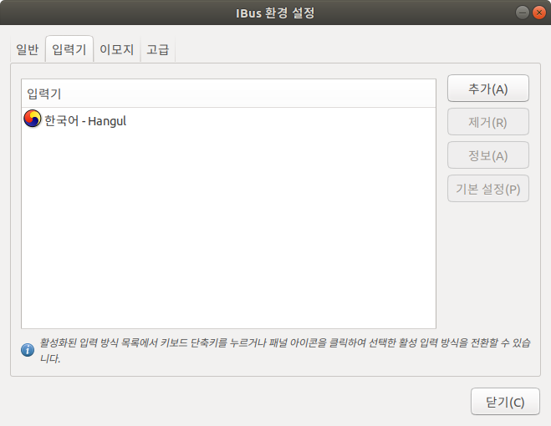The image size is (551, 426).
Task: Open 정보(A) for the input method
Action: coord(488,155)
